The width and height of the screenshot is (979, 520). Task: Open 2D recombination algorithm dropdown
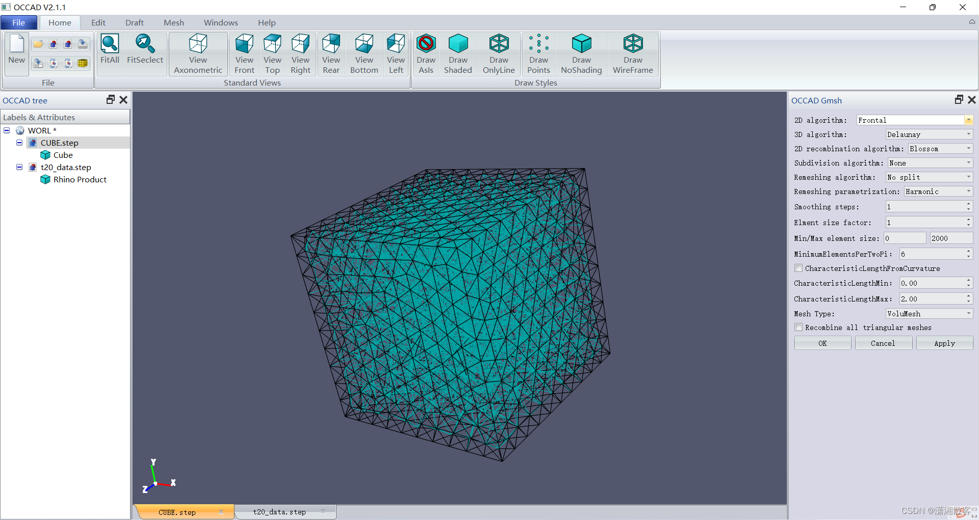968,149
